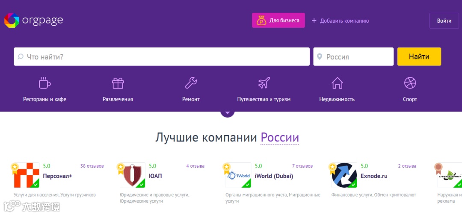The width and height of the screenshot is (462, 215).
Task: Open 38 отзывов reviews link
Action: (92, 166)
